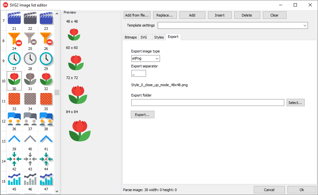Select the blue collapse arrow icon 39
The image size is (318, 195).
14,139
